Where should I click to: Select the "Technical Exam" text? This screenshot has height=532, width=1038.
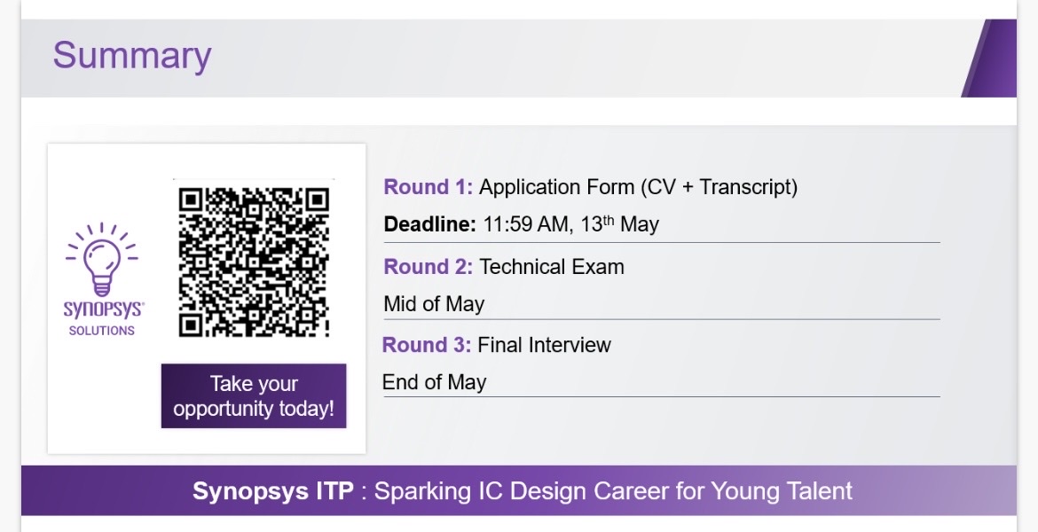click(x=552, y=267)
